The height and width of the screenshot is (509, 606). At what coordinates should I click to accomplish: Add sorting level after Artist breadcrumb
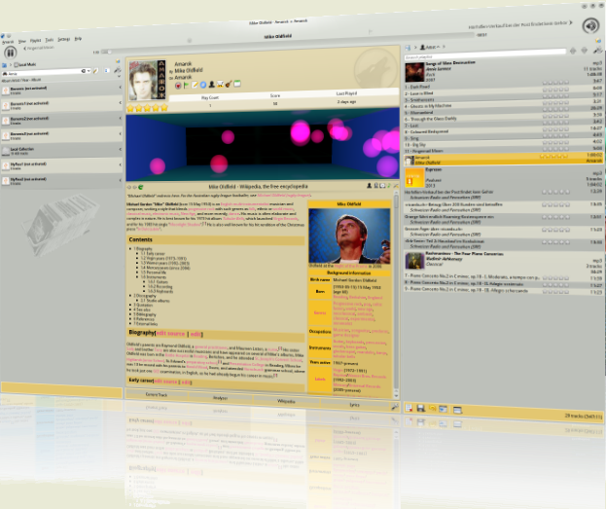445,47
